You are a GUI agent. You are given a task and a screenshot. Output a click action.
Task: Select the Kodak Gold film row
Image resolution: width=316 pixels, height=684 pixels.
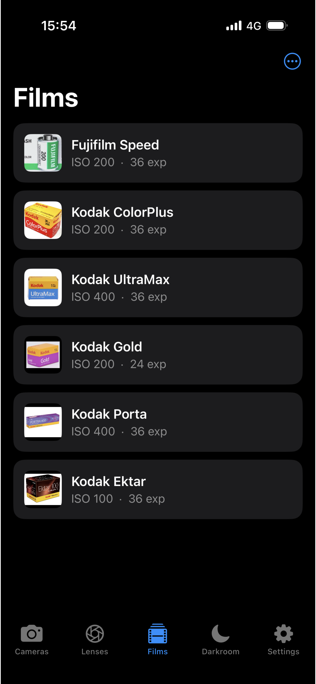[158, 355]
